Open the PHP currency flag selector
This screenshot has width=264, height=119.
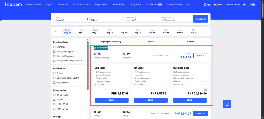(x=218, y=5)
